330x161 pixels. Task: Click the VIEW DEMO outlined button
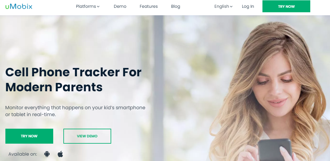click(87, 136)
